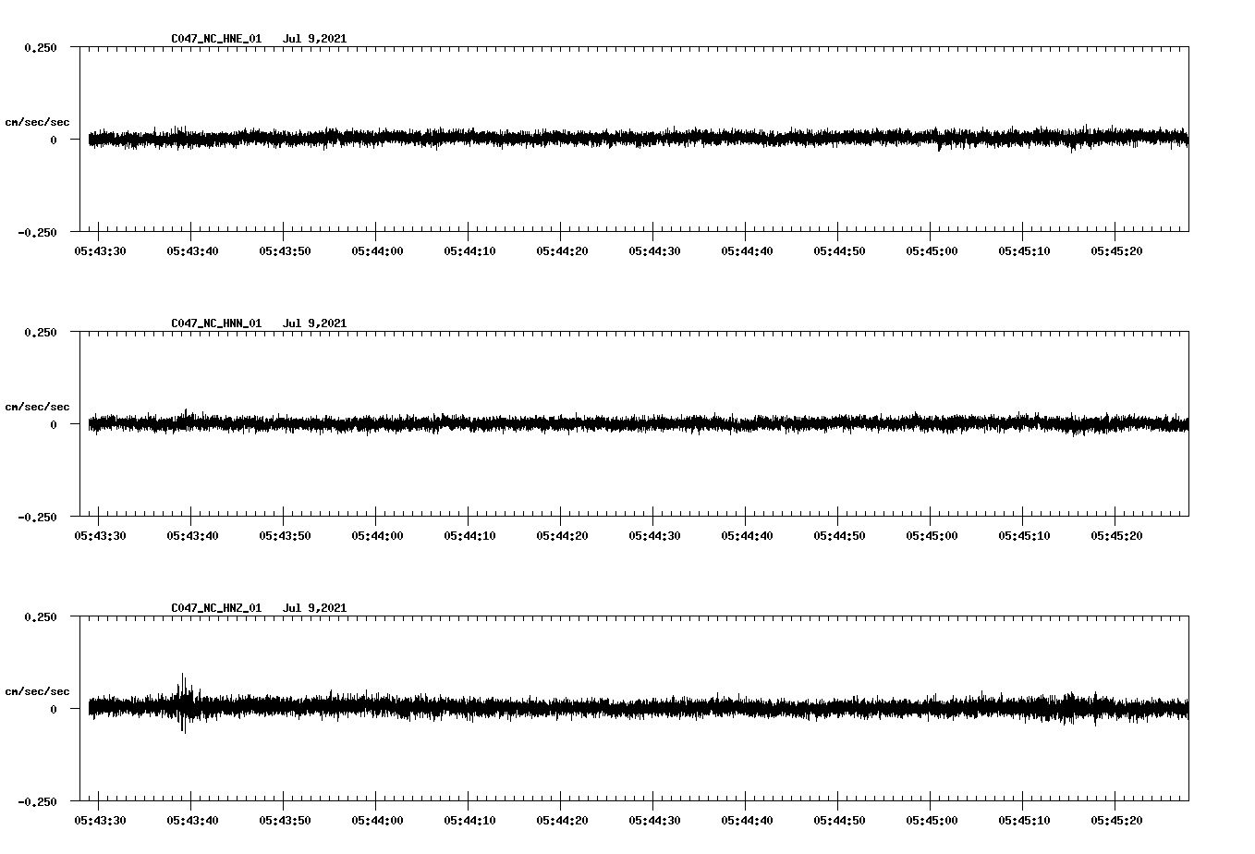
Task: Click the 05:45:10 time label under HNE plot
Action: 1024,251
